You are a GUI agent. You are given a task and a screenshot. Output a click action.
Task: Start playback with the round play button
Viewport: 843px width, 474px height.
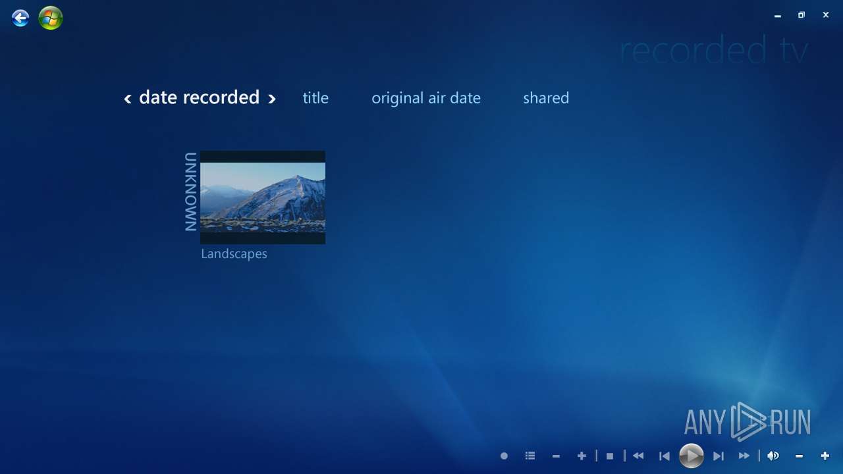(692, 456)
